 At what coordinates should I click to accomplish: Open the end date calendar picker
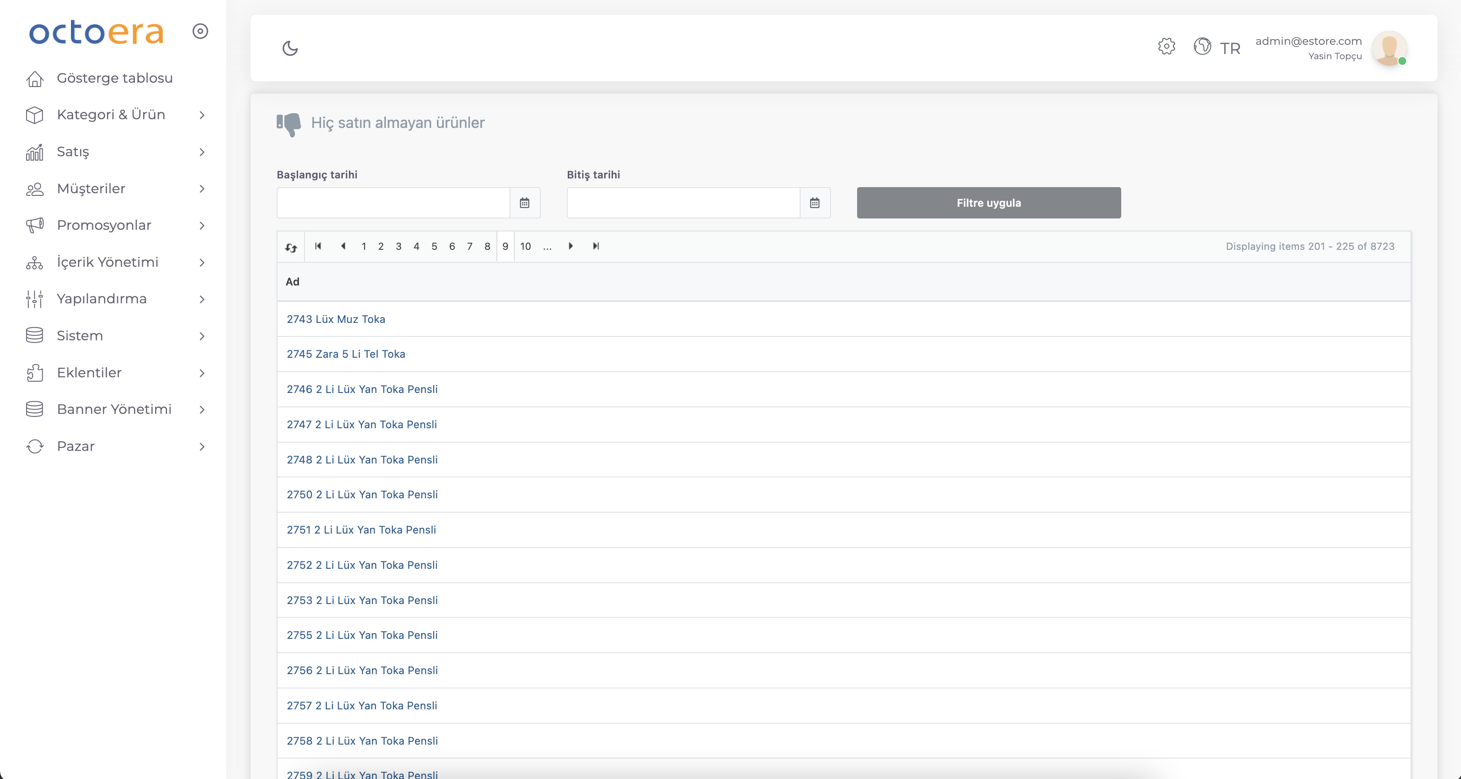[814, 202]
